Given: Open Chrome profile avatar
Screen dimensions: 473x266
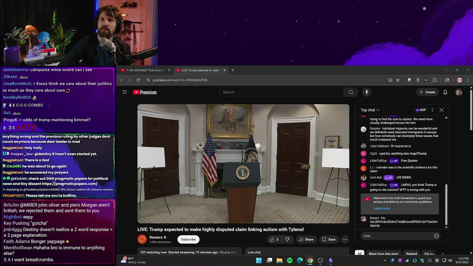Looking at the screenshot, I should pos(459,80).
